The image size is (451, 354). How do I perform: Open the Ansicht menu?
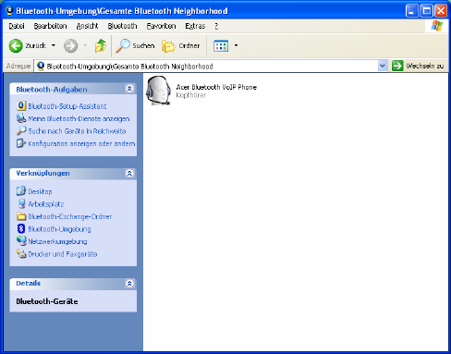(x=87, y=26)
